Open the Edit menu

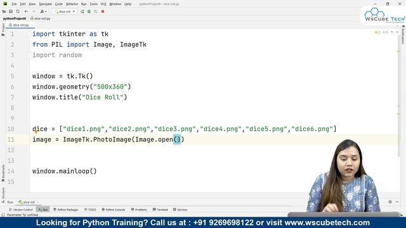(x=23, y=4)
